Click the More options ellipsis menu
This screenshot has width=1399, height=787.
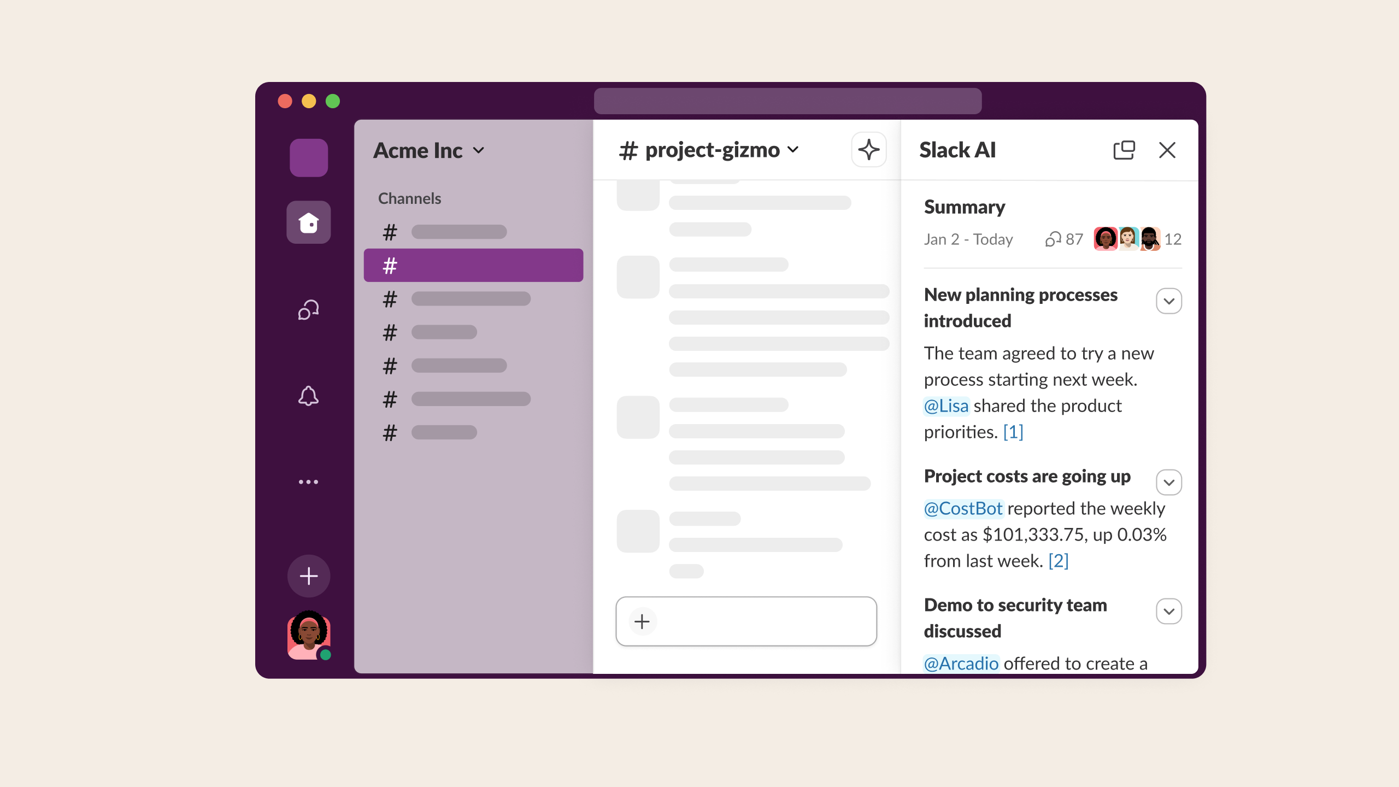click(x=308, y=483)
